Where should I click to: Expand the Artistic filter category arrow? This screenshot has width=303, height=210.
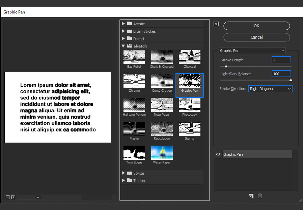pos(123,24)
